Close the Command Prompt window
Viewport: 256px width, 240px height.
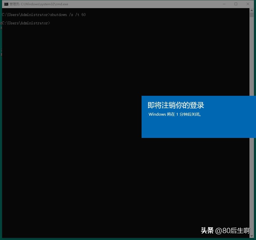(x=248, y=4)
